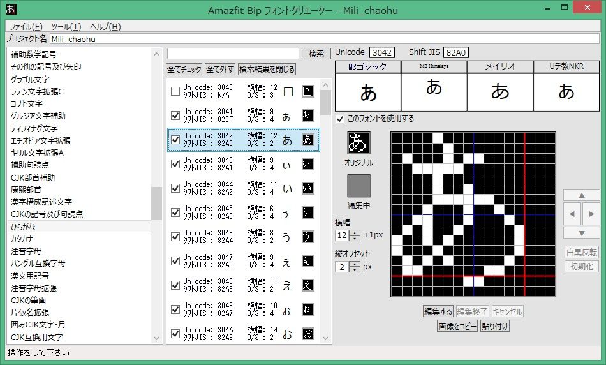This screenshot has width=606, height=365.
Task: Toggle the このフォントを使用する checkbox
Action: [x=340, y=119]
